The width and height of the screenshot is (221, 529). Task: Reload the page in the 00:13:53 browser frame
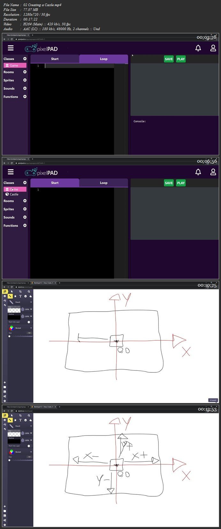point(12,411)
